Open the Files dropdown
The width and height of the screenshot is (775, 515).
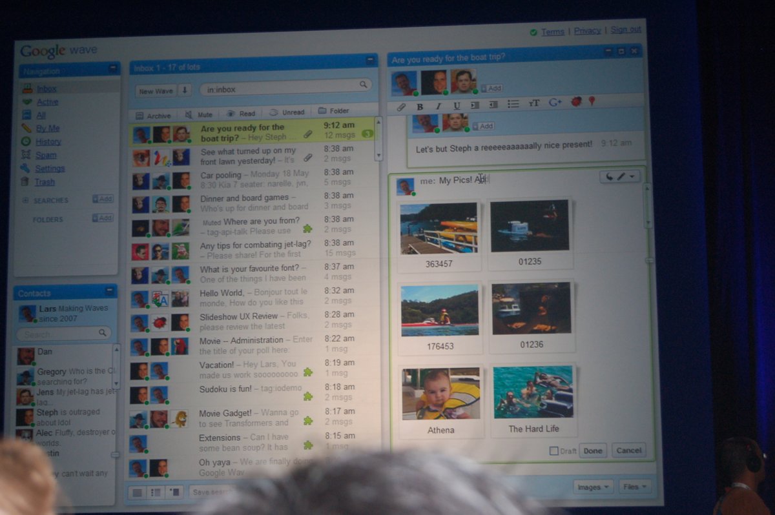click(x=634, y=487)
